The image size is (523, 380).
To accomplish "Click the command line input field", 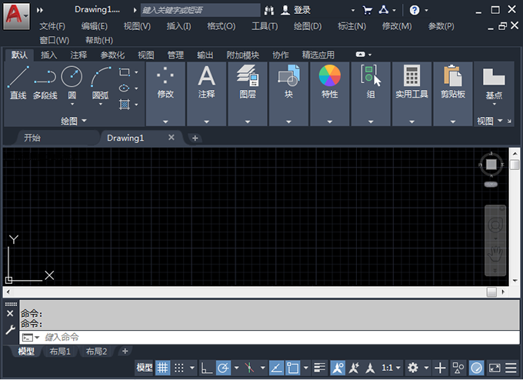I will click(x=231, y=337).
